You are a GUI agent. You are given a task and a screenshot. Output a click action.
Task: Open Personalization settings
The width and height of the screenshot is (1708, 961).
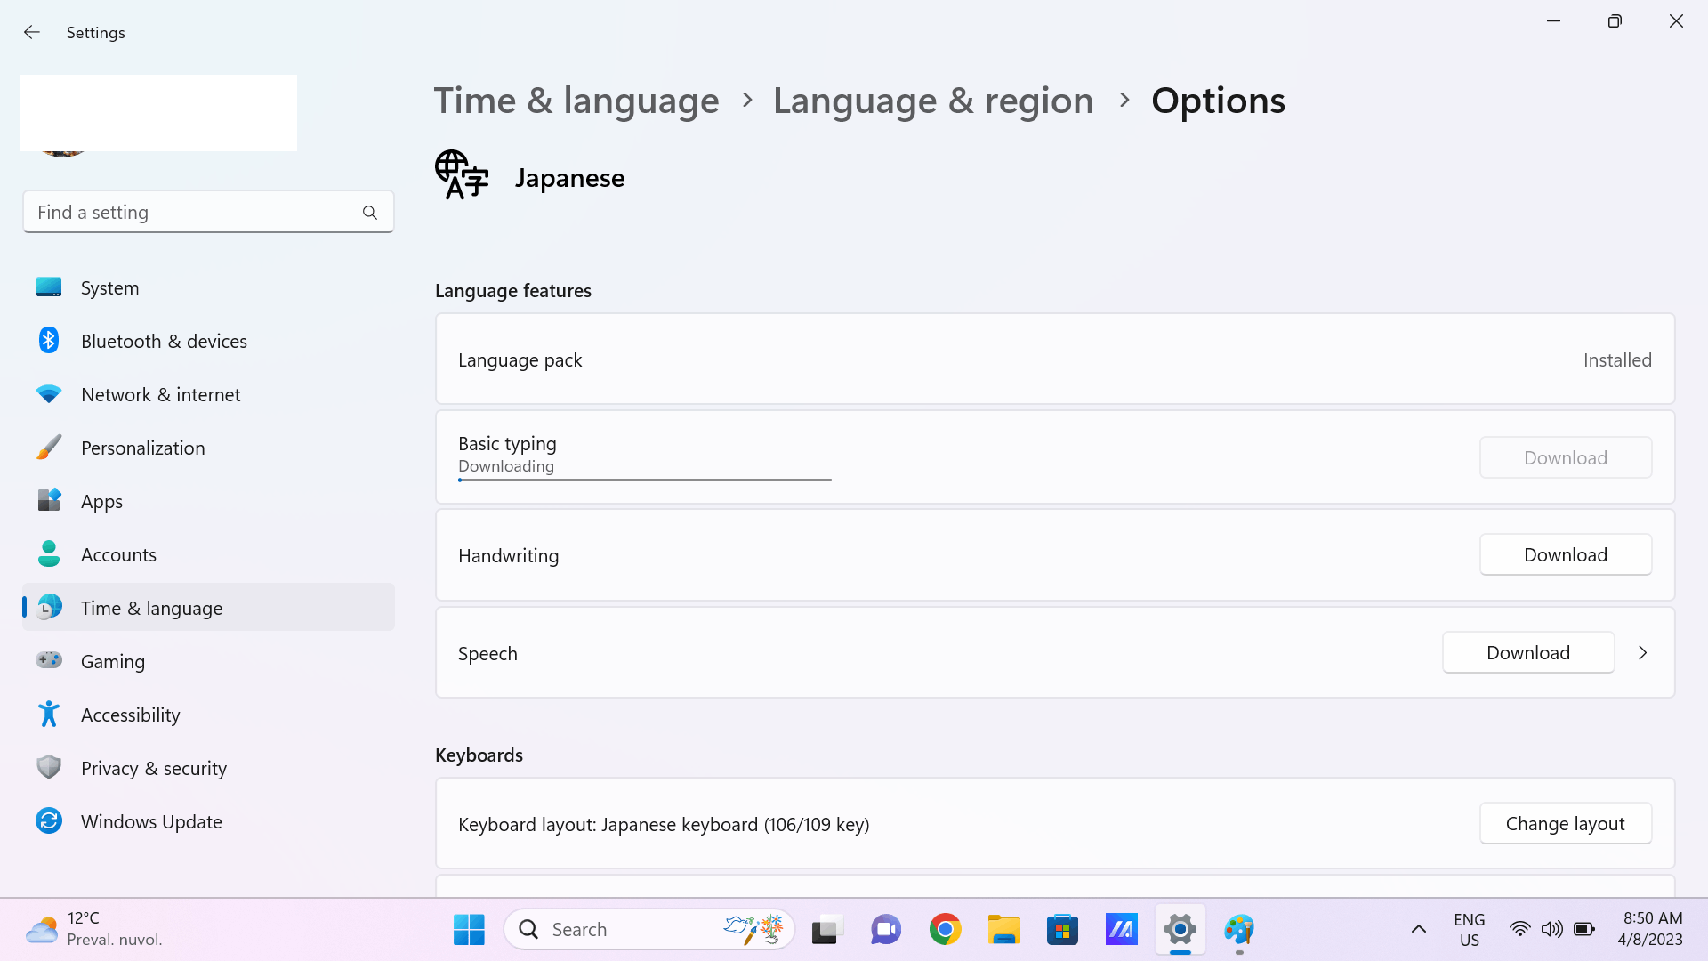pyautogui.click(x=208, y=448)
